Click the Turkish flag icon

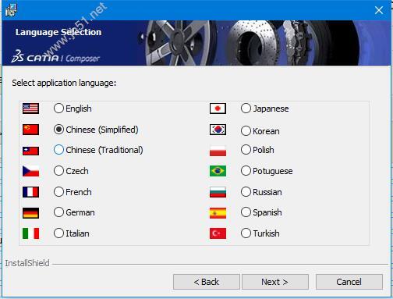click(218, 233)
